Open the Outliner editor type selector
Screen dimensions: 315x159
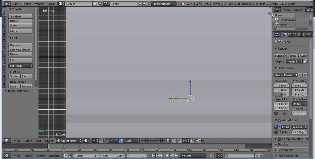(278, 9)
